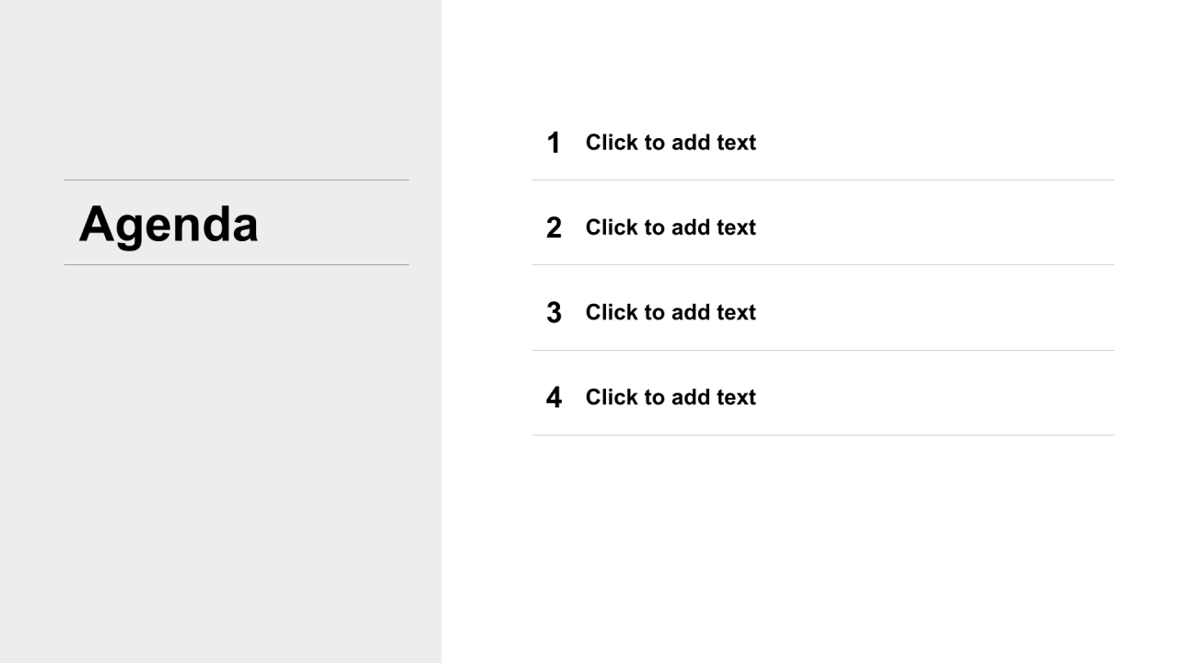Viewport: 1179px width, 663px height.
Task: Select the line below the Agenda title
Action: click(236, 264)
